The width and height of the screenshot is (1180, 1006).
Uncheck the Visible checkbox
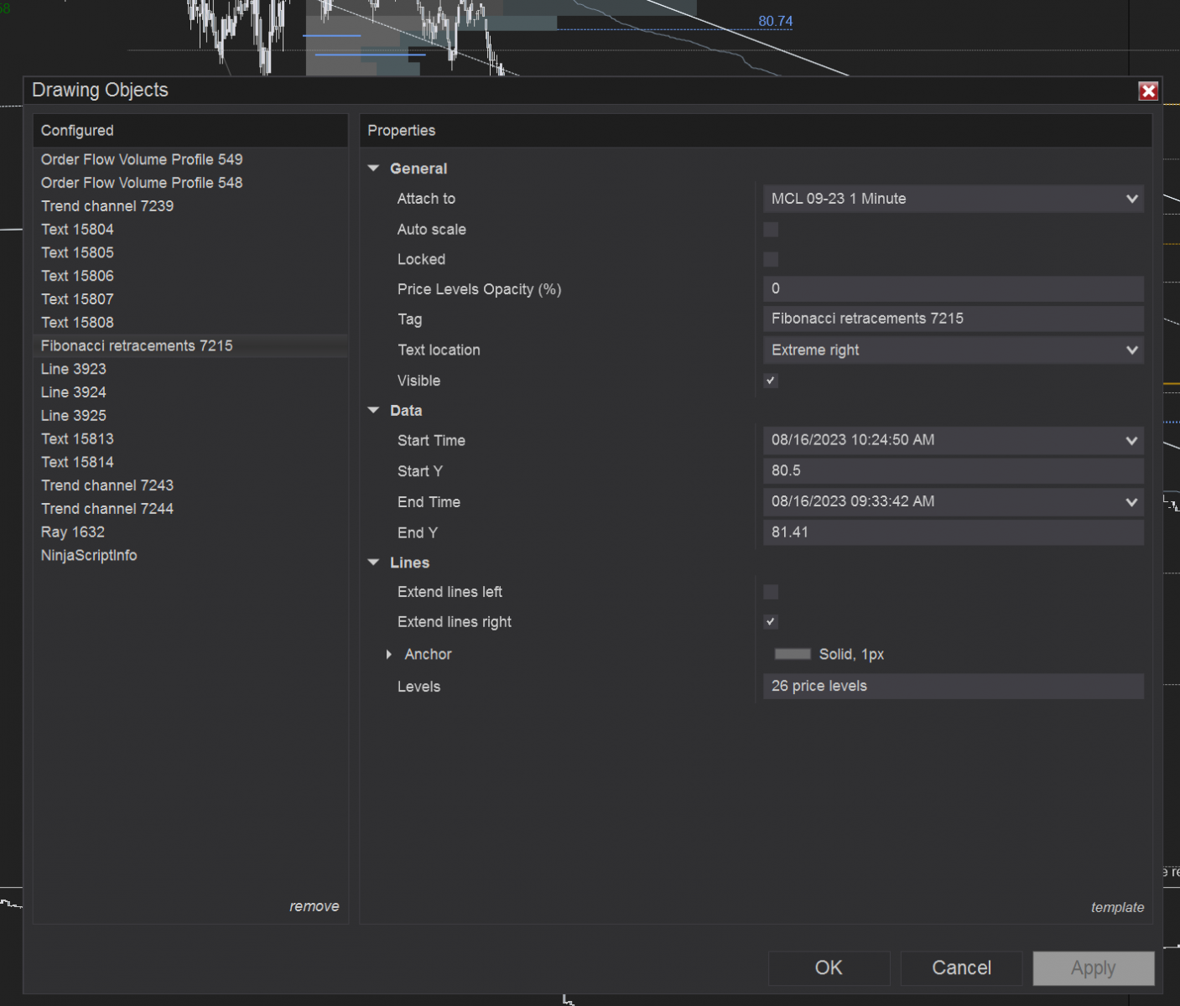pyautogui.click(x=771, y=381)
